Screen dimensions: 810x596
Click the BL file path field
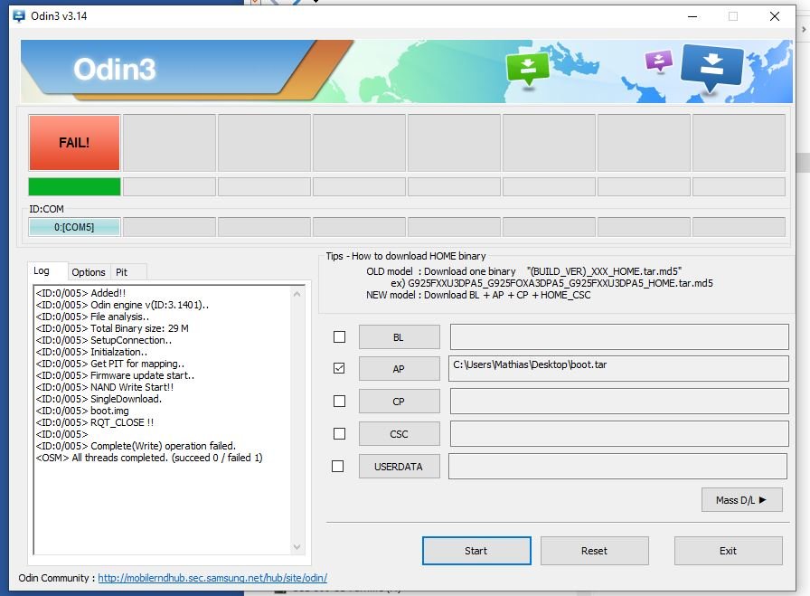point(619,337)
